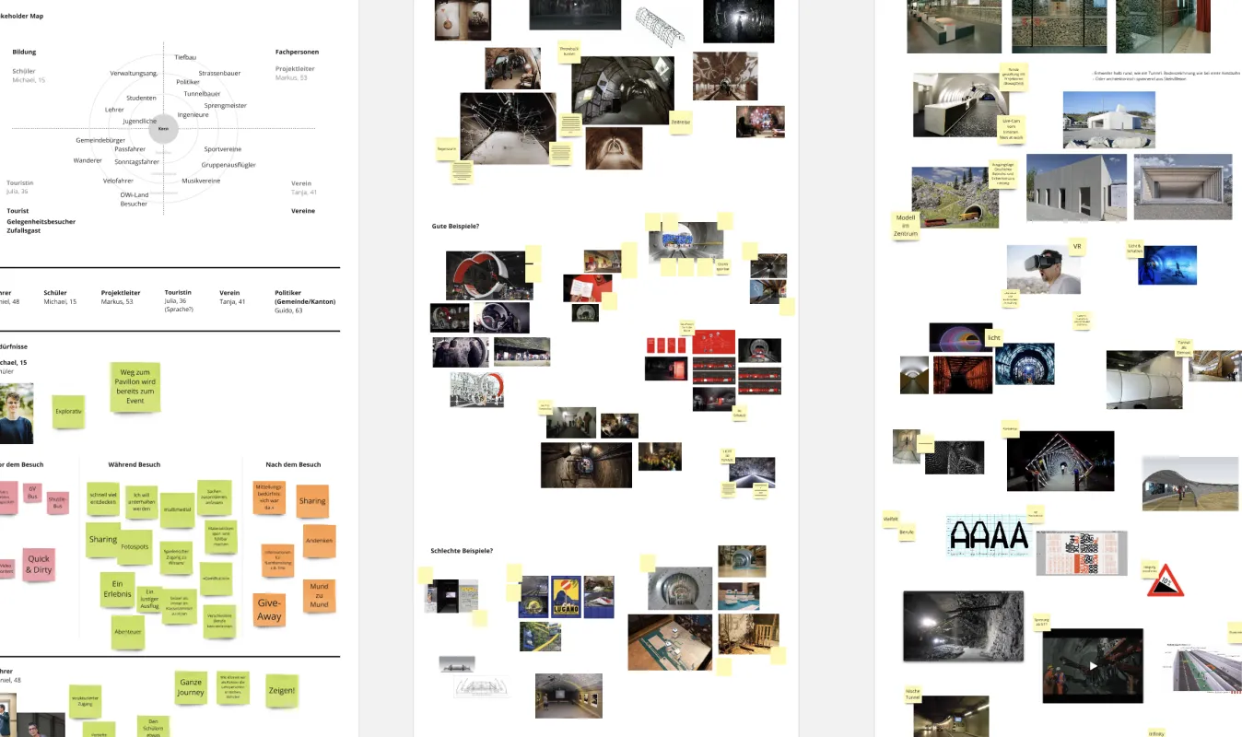The height and width of the screenshot is (737, 1242).
Task: Click the Lugano poster image
Action: pos(567,596)
